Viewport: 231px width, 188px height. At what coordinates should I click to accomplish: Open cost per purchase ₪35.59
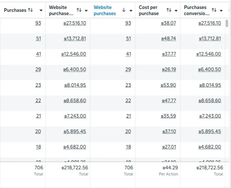point(168,116)
